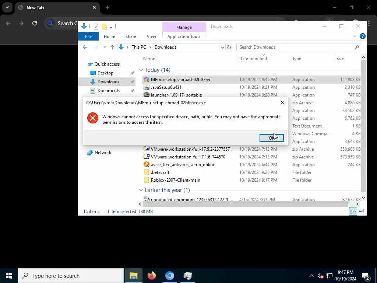Select MEmu-setup-abroad-02bf66ec file
Image resolution: width=377 pixels, height=283 pixels.
click(x=181, y=80)
